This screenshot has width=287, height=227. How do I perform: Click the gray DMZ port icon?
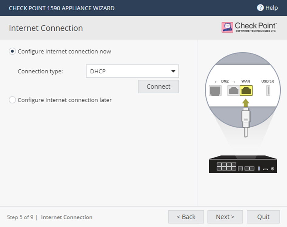pyautogui.click(x=234, y=90)
